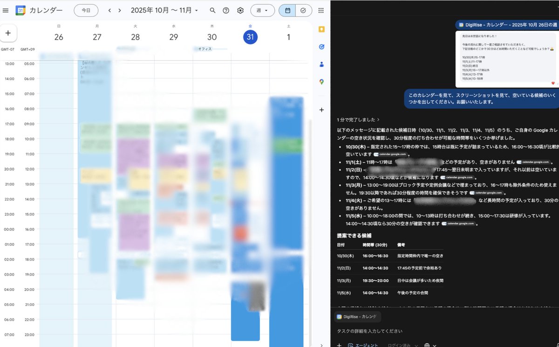
Task: Open Google Maps in side panel
Action: click(x=321, y=82)
